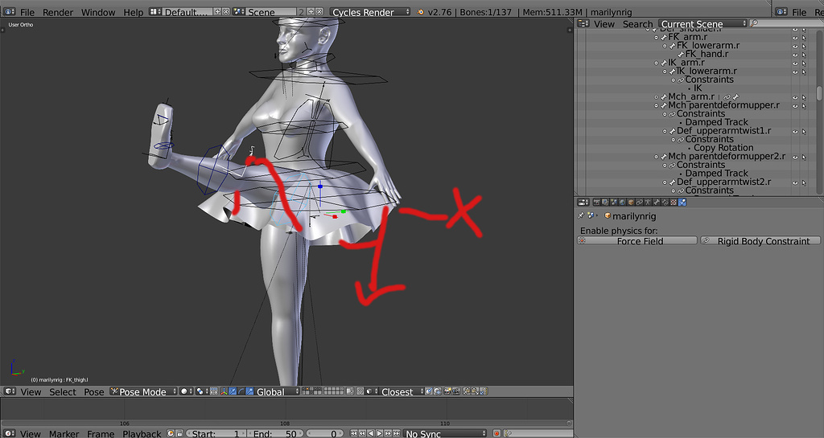Click the outliner search filter field

pyautogui.click(x=787, y=23)
